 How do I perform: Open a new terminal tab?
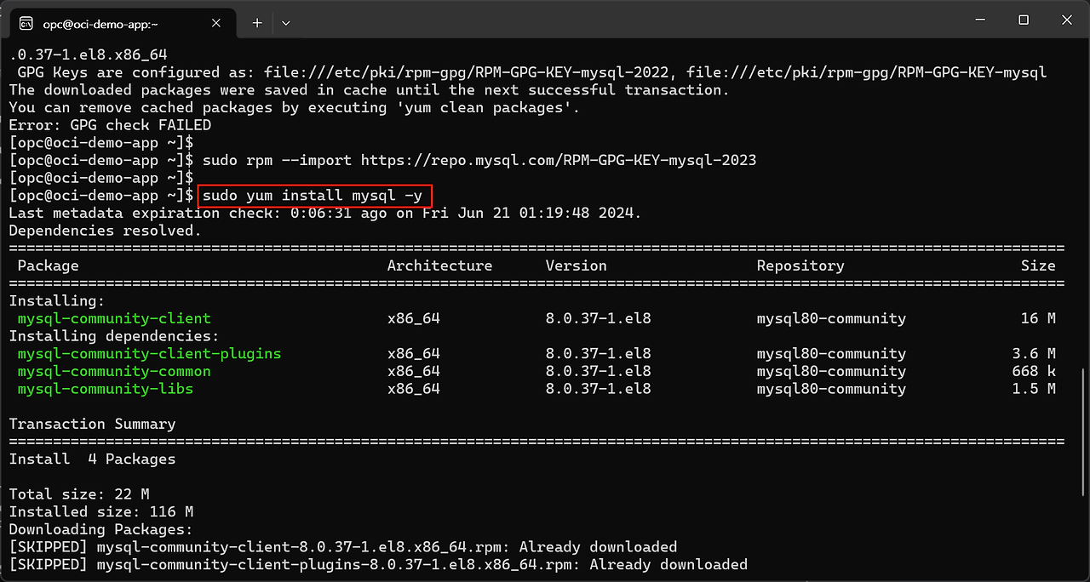[257, 23]
